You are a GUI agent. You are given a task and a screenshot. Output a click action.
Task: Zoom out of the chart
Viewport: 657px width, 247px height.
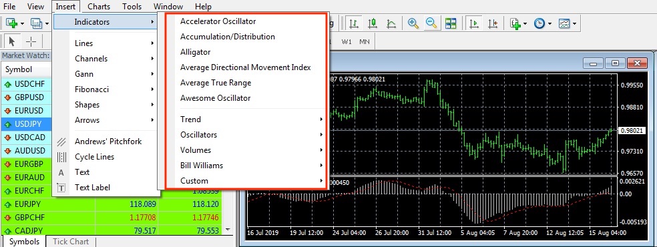click(x=431, y=23)
